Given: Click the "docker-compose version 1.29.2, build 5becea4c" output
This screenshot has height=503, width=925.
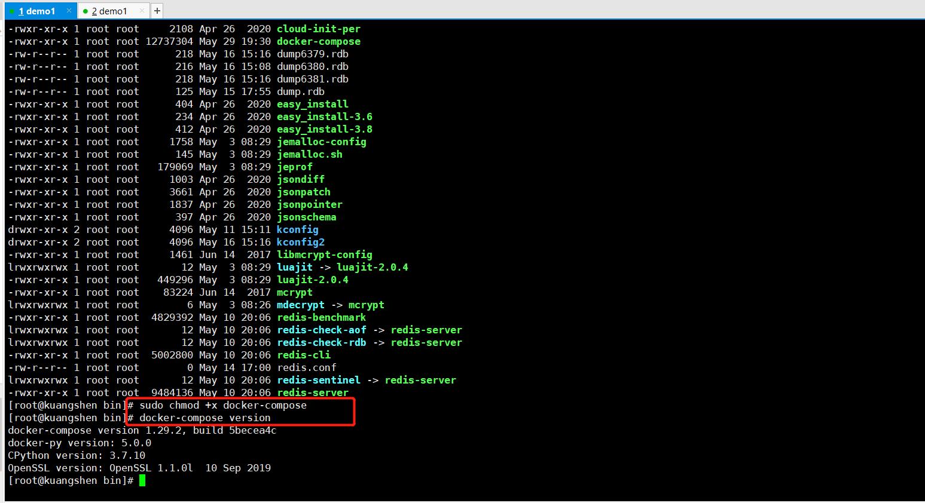Looking at the screenshot, I should click(142, 430).
